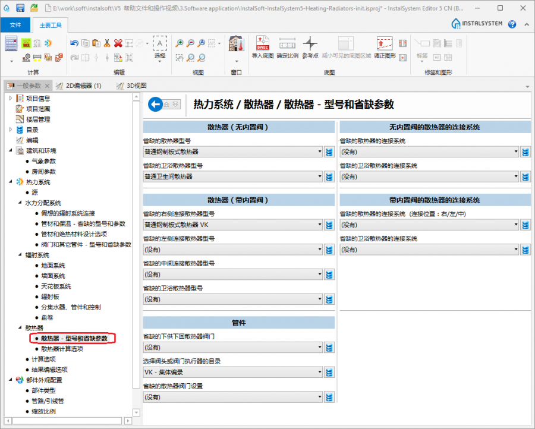Collapse the 热力系统 tree node

point(11,182)
